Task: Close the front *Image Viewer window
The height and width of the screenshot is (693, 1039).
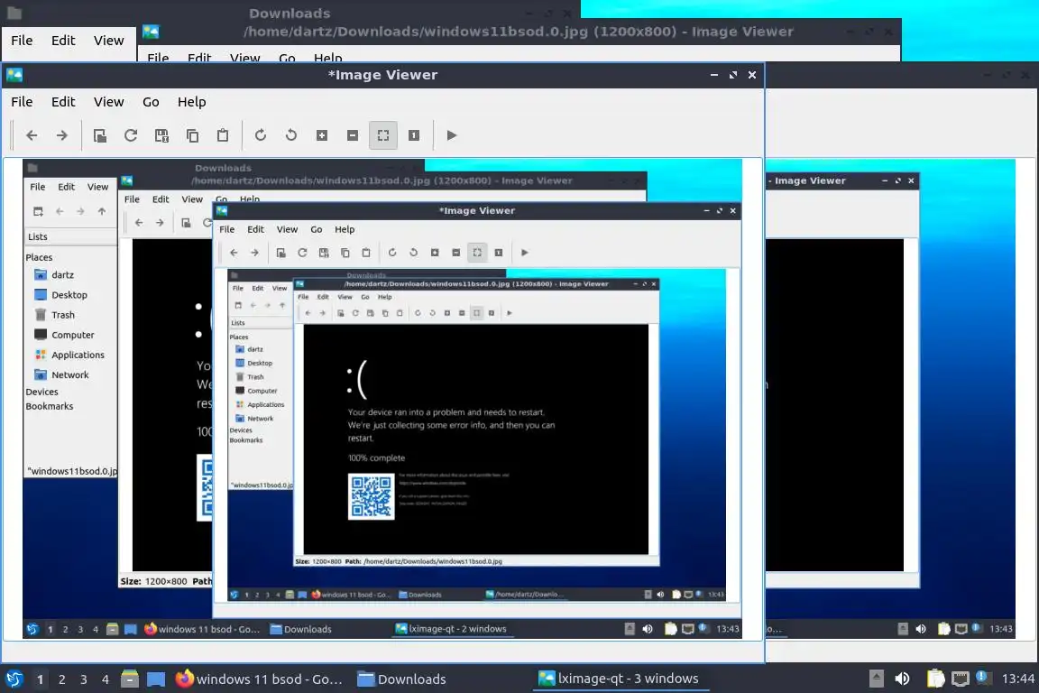Action: (x=752, y=75)
